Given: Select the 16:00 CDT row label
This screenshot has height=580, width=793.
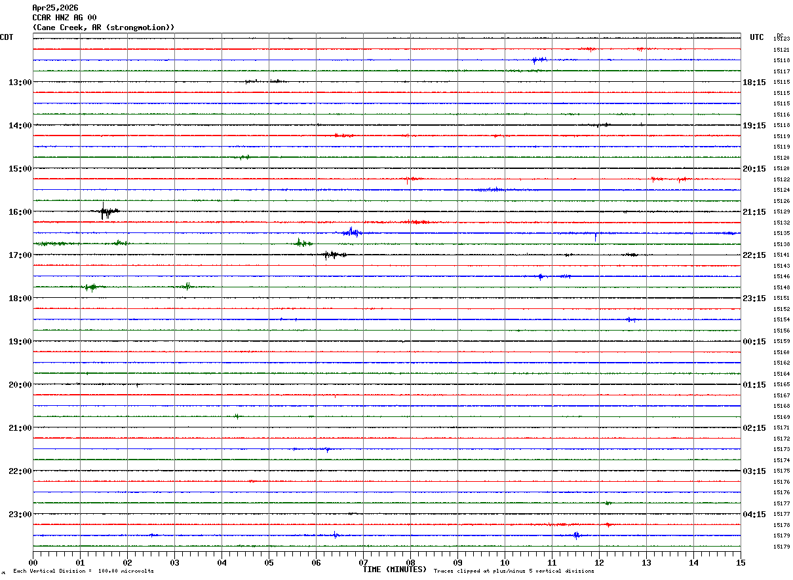Looking at the screenshot, I should click(x=20, y=212).
